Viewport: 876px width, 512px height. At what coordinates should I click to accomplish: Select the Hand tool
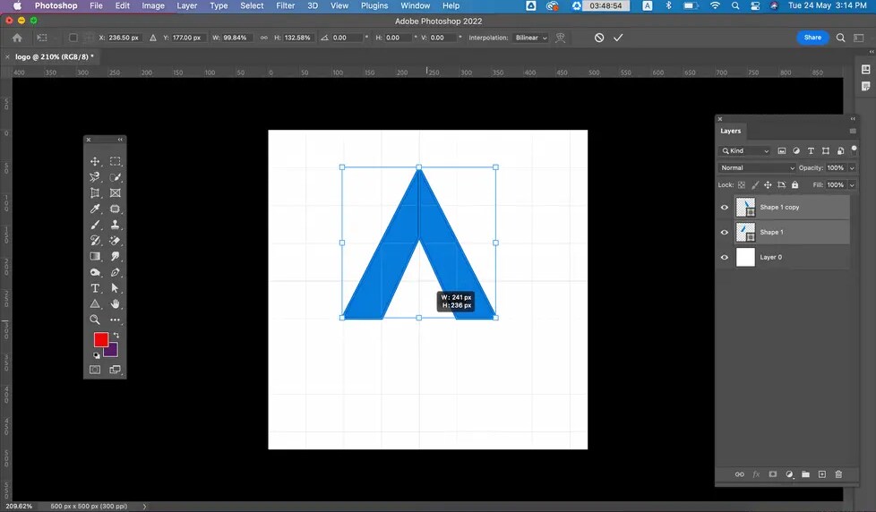coord(115,303)
